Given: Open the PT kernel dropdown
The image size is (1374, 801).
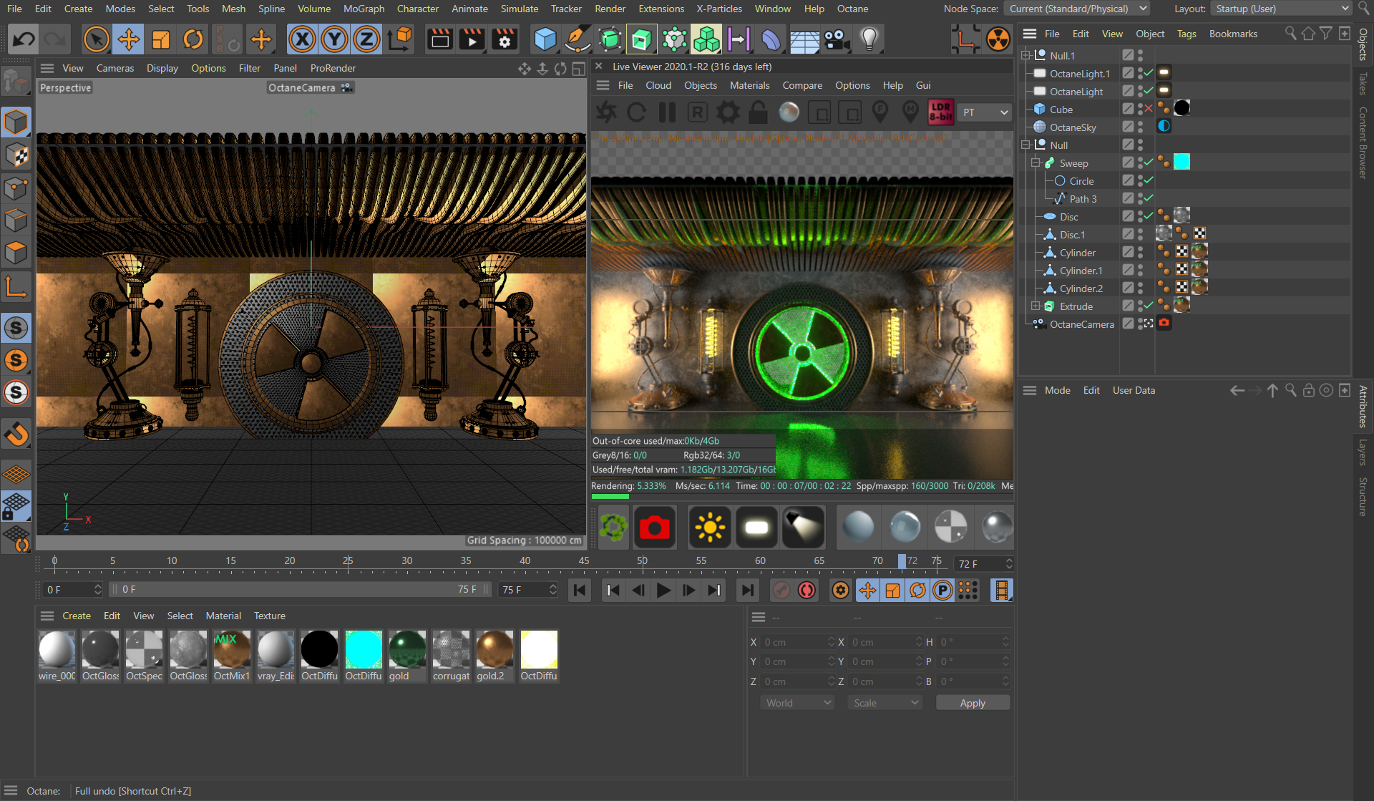Looking at the screenshot, I should pyautogui.click(x=984, y=112).
